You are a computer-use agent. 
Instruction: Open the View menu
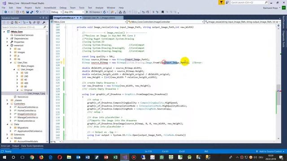pyautogui.click(x=19, y=8)
